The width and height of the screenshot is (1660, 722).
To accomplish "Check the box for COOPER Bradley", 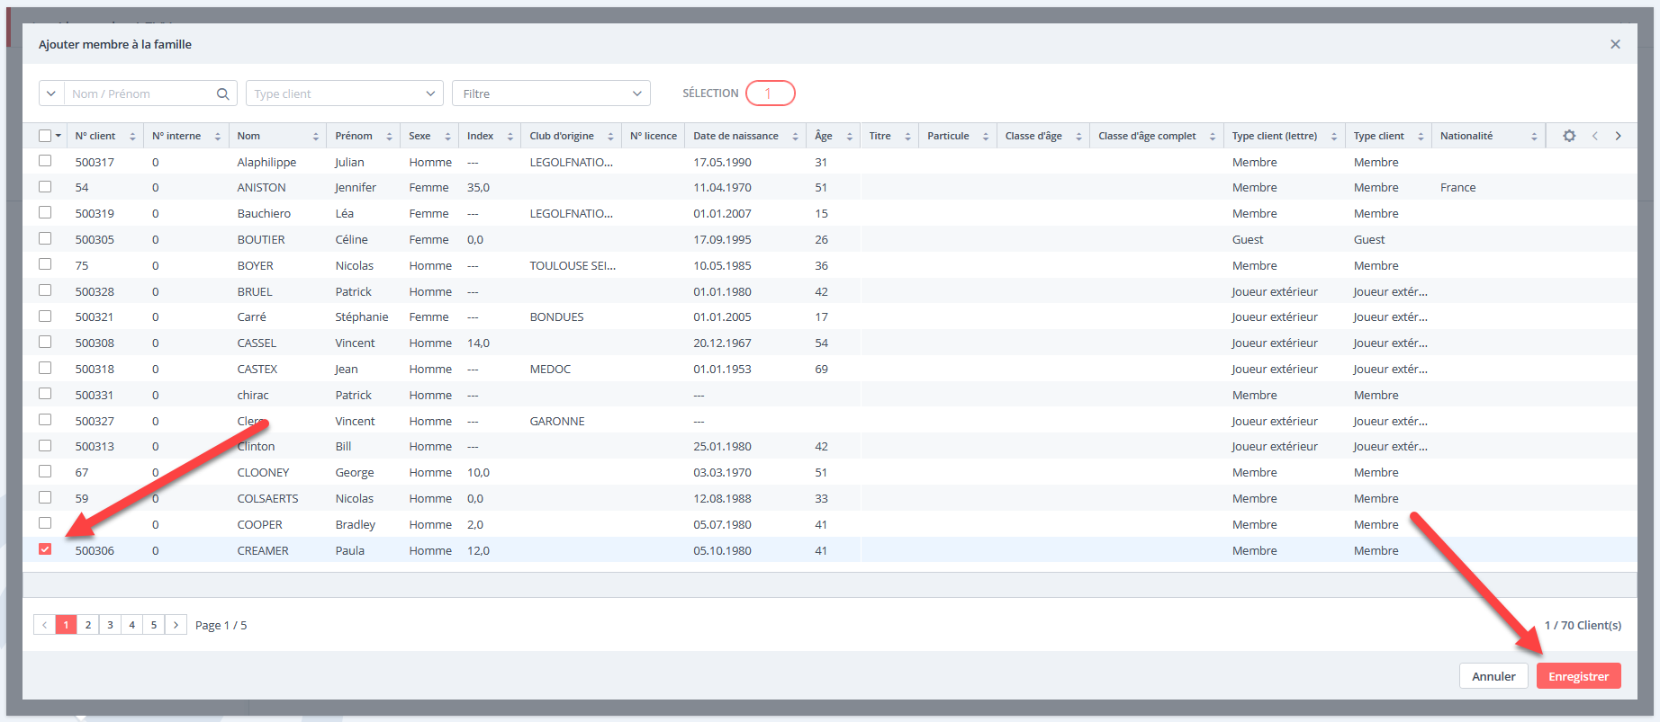I will (x=45, y=523).
